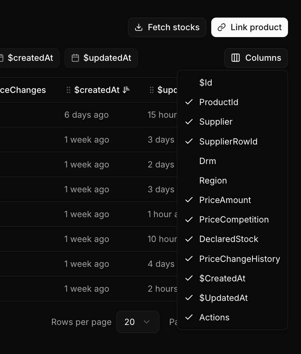This screenshot has height=354, width=301.
Task: Select the row showing 6 days ago
Action: 87,115
